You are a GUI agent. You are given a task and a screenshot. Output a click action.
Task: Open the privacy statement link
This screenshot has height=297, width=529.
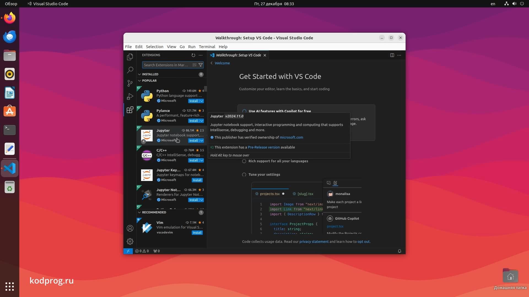tap(314, 242)
